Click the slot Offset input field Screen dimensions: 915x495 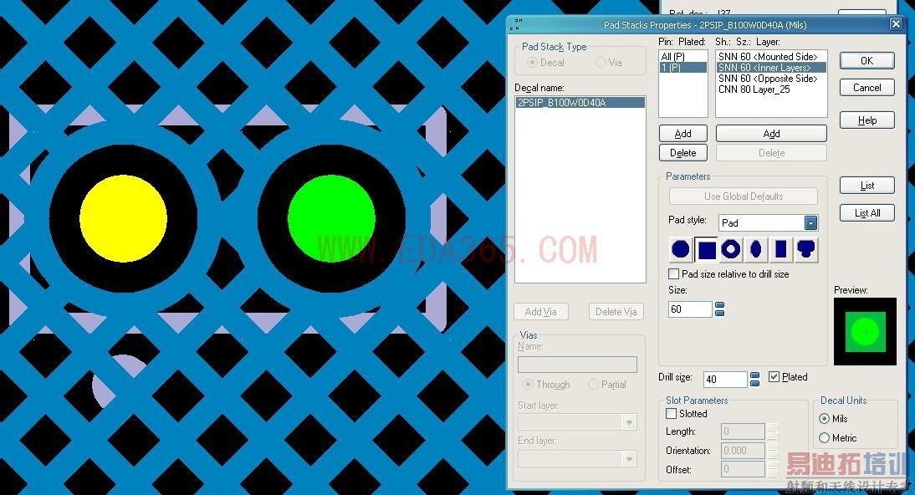743,469
